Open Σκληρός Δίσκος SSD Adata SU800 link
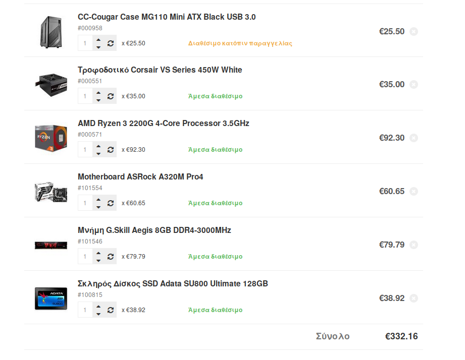Viewport: 465px width, 360px height. coord(173,284)
